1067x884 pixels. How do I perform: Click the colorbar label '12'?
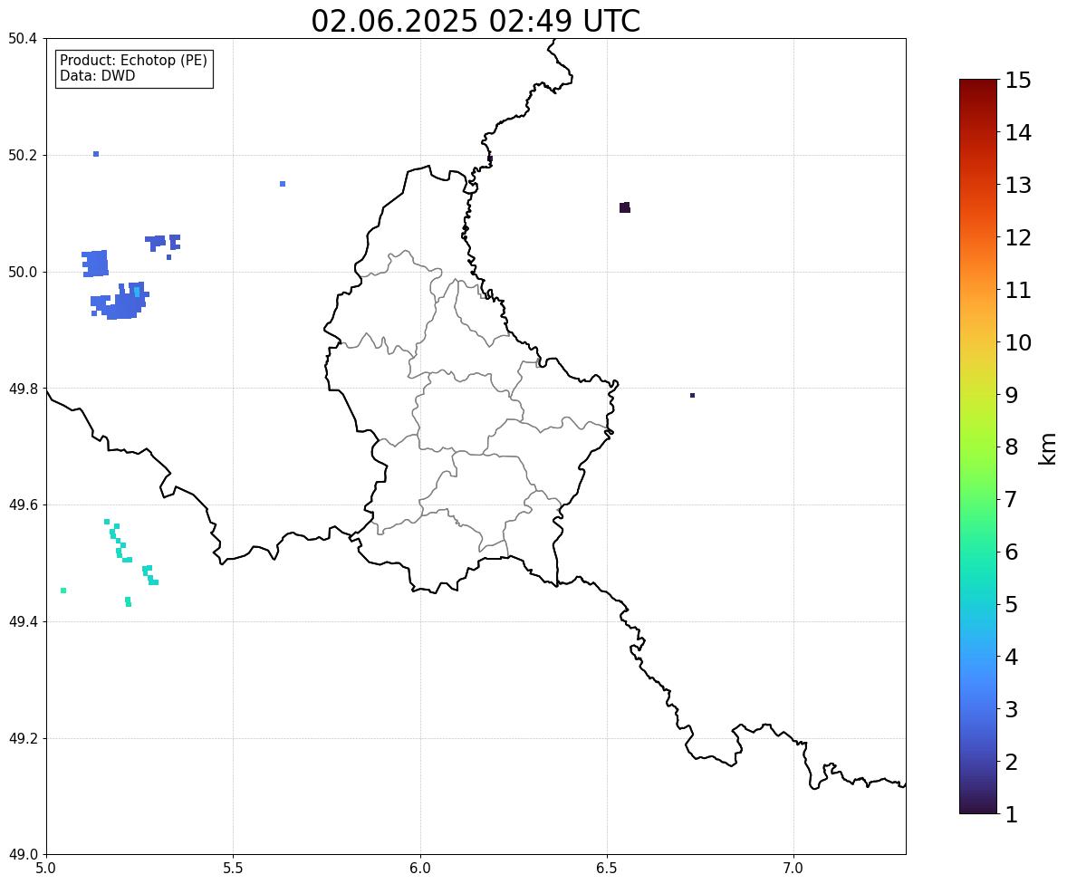click(1018, 237)
